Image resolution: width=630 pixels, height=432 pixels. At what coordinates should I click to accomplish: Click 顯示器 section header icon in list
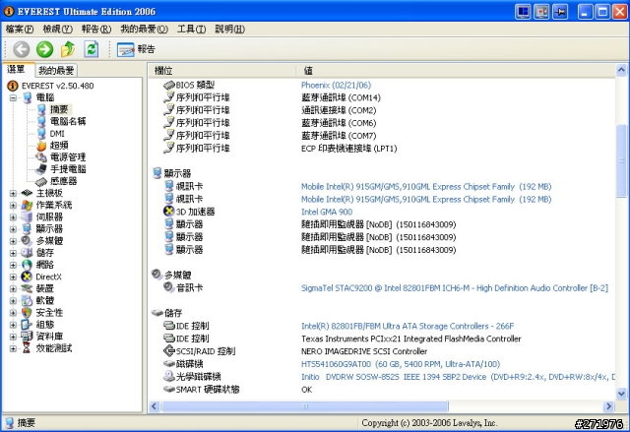tap(157, 173)
